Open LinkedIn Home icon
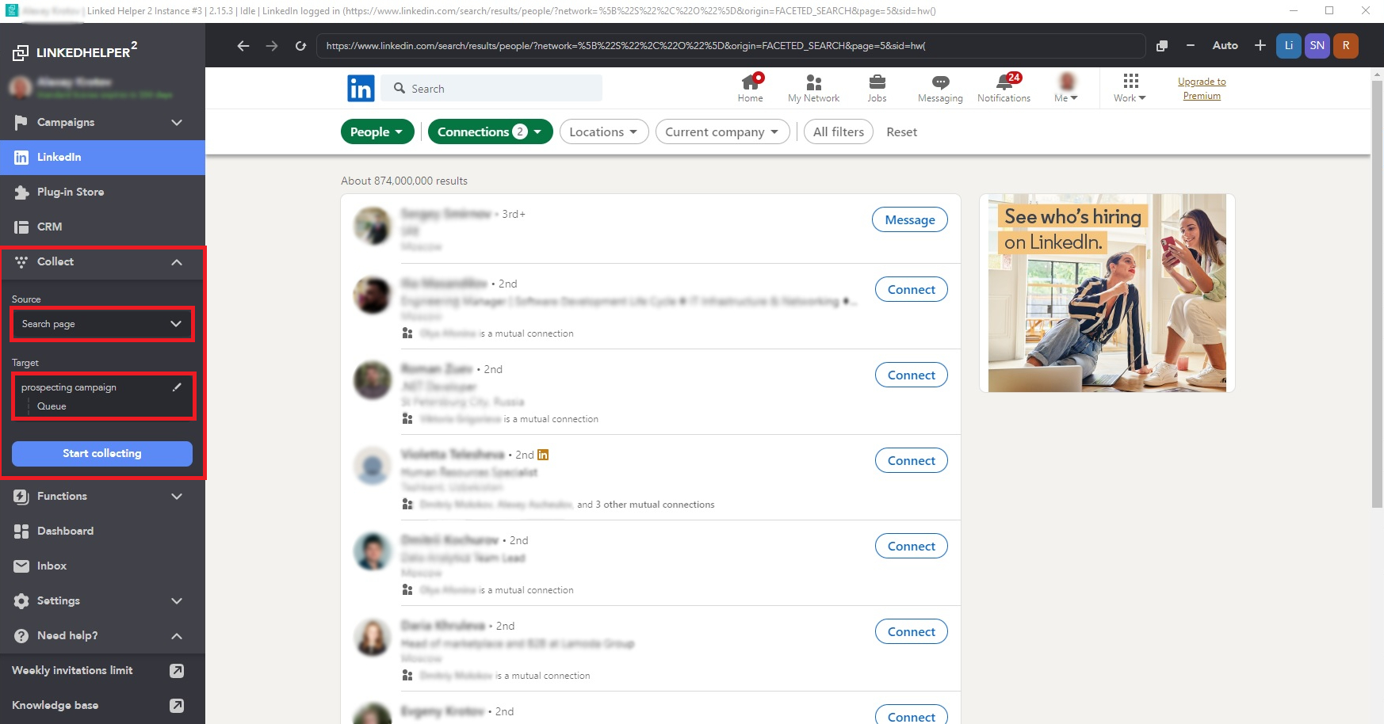This screenshot has width=1384, height=724. pos(751,88)
